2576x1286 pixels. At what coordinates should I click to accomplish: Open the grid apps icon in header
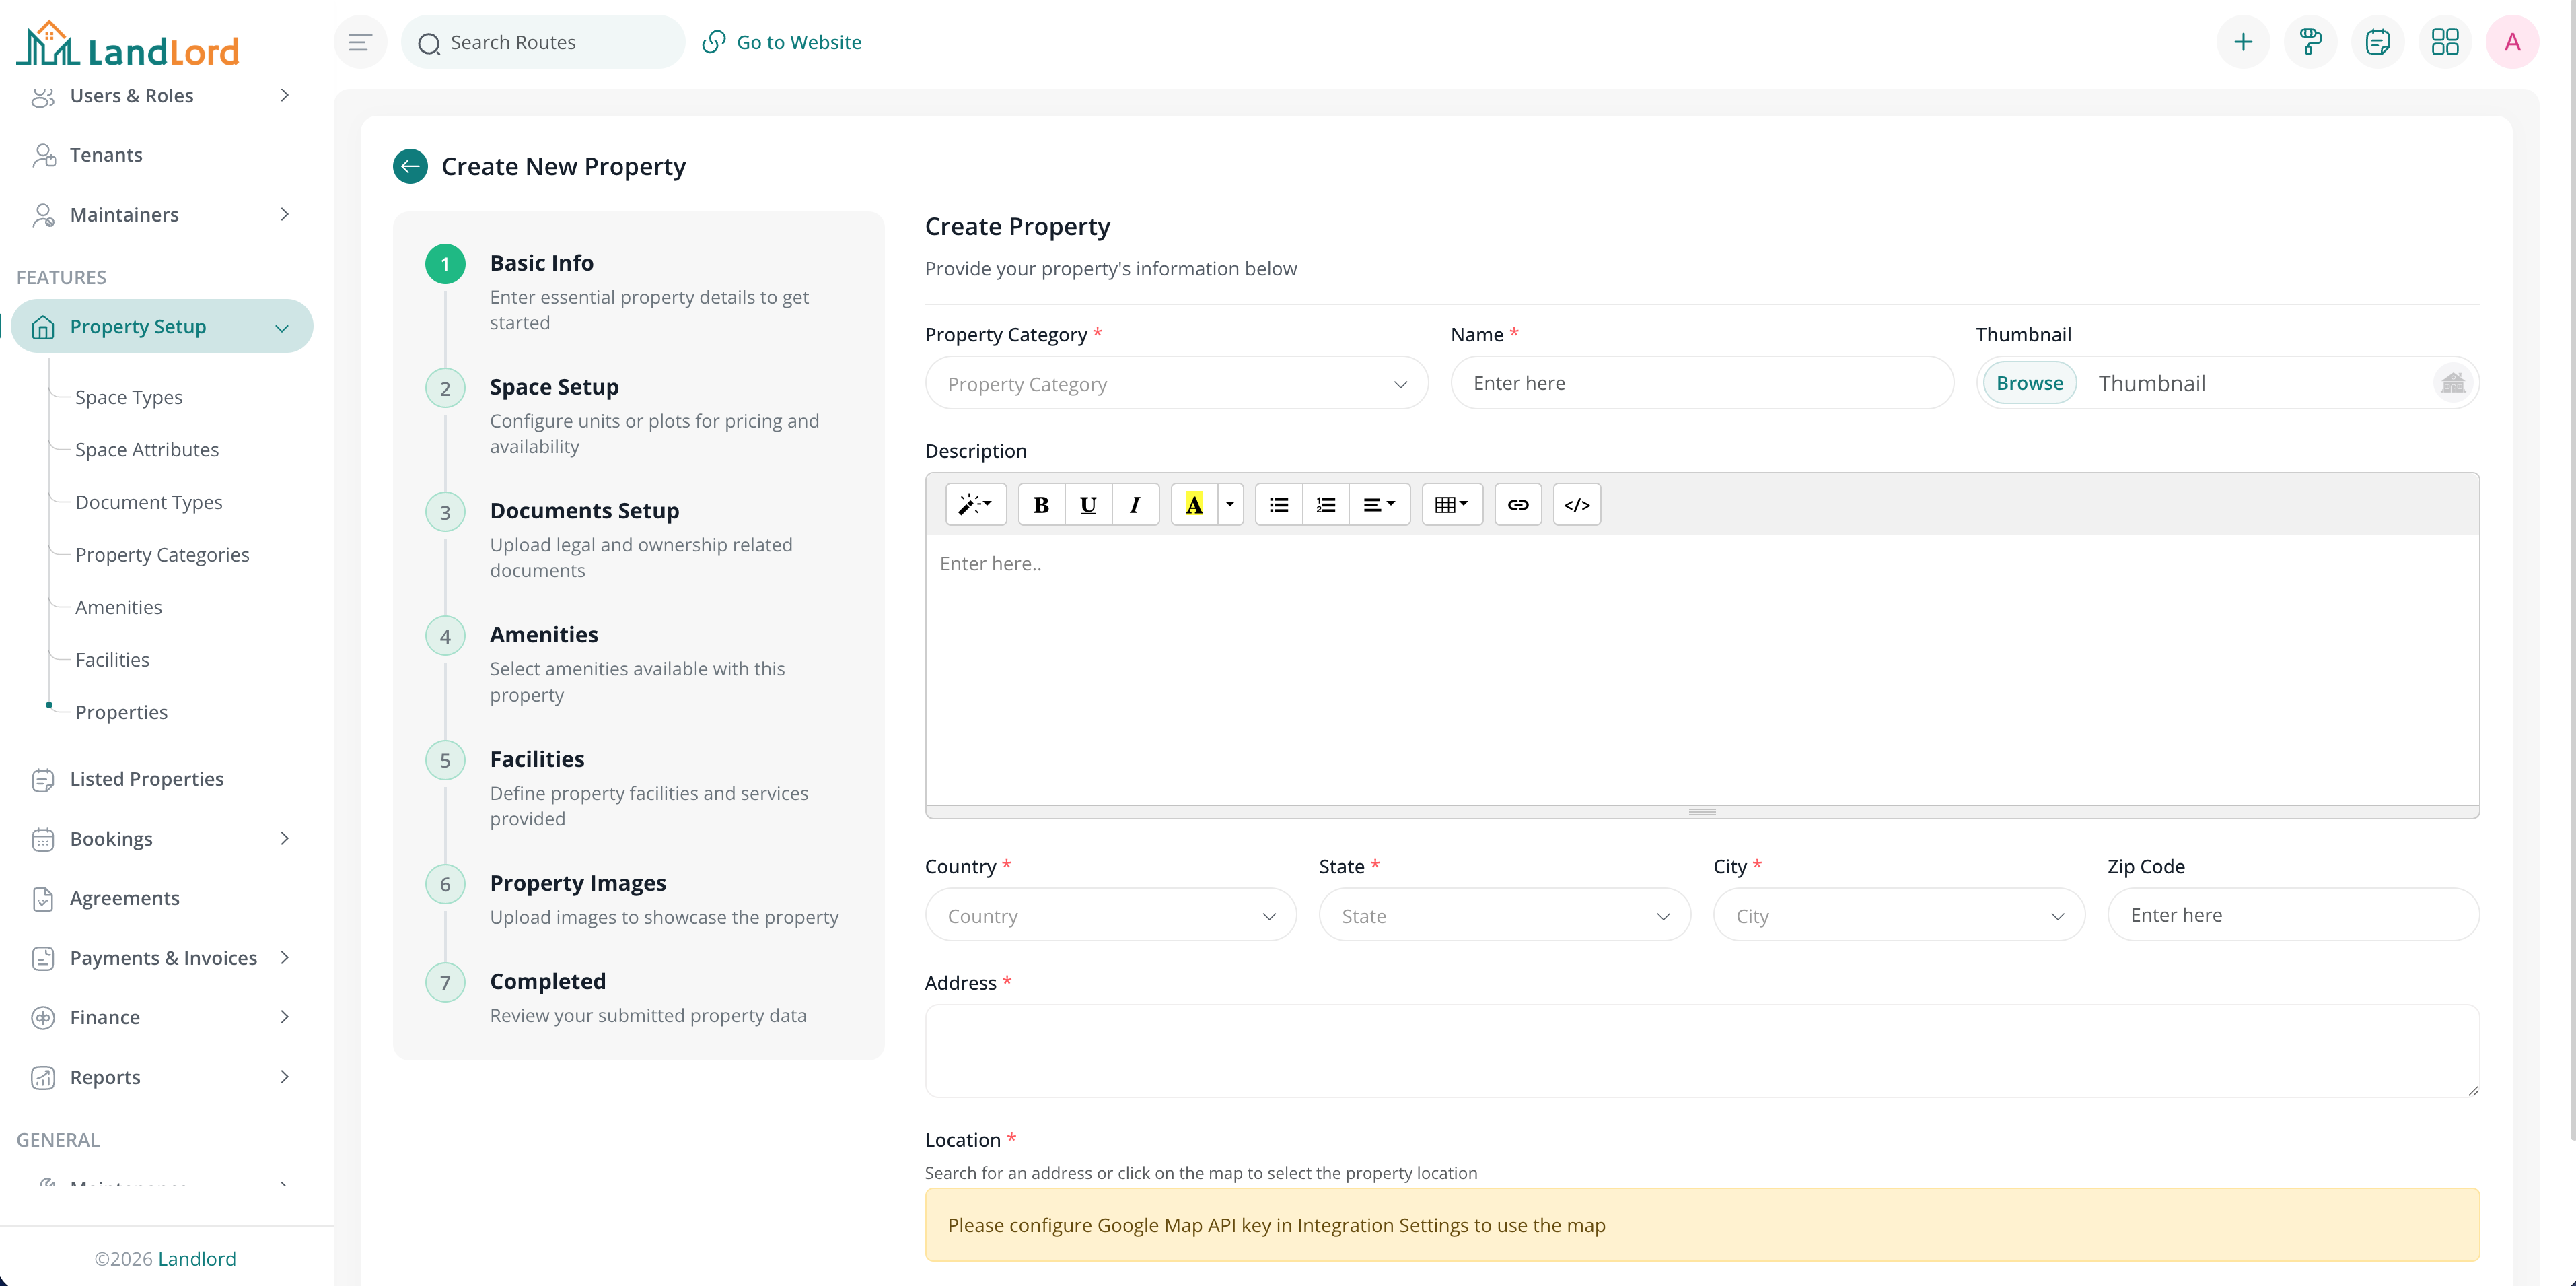point(2445,42)
